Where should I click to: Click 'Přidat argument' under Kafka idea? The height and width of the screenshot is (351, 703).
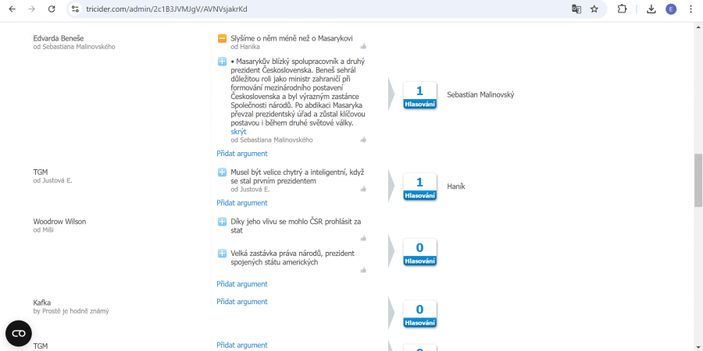point(242,302)
